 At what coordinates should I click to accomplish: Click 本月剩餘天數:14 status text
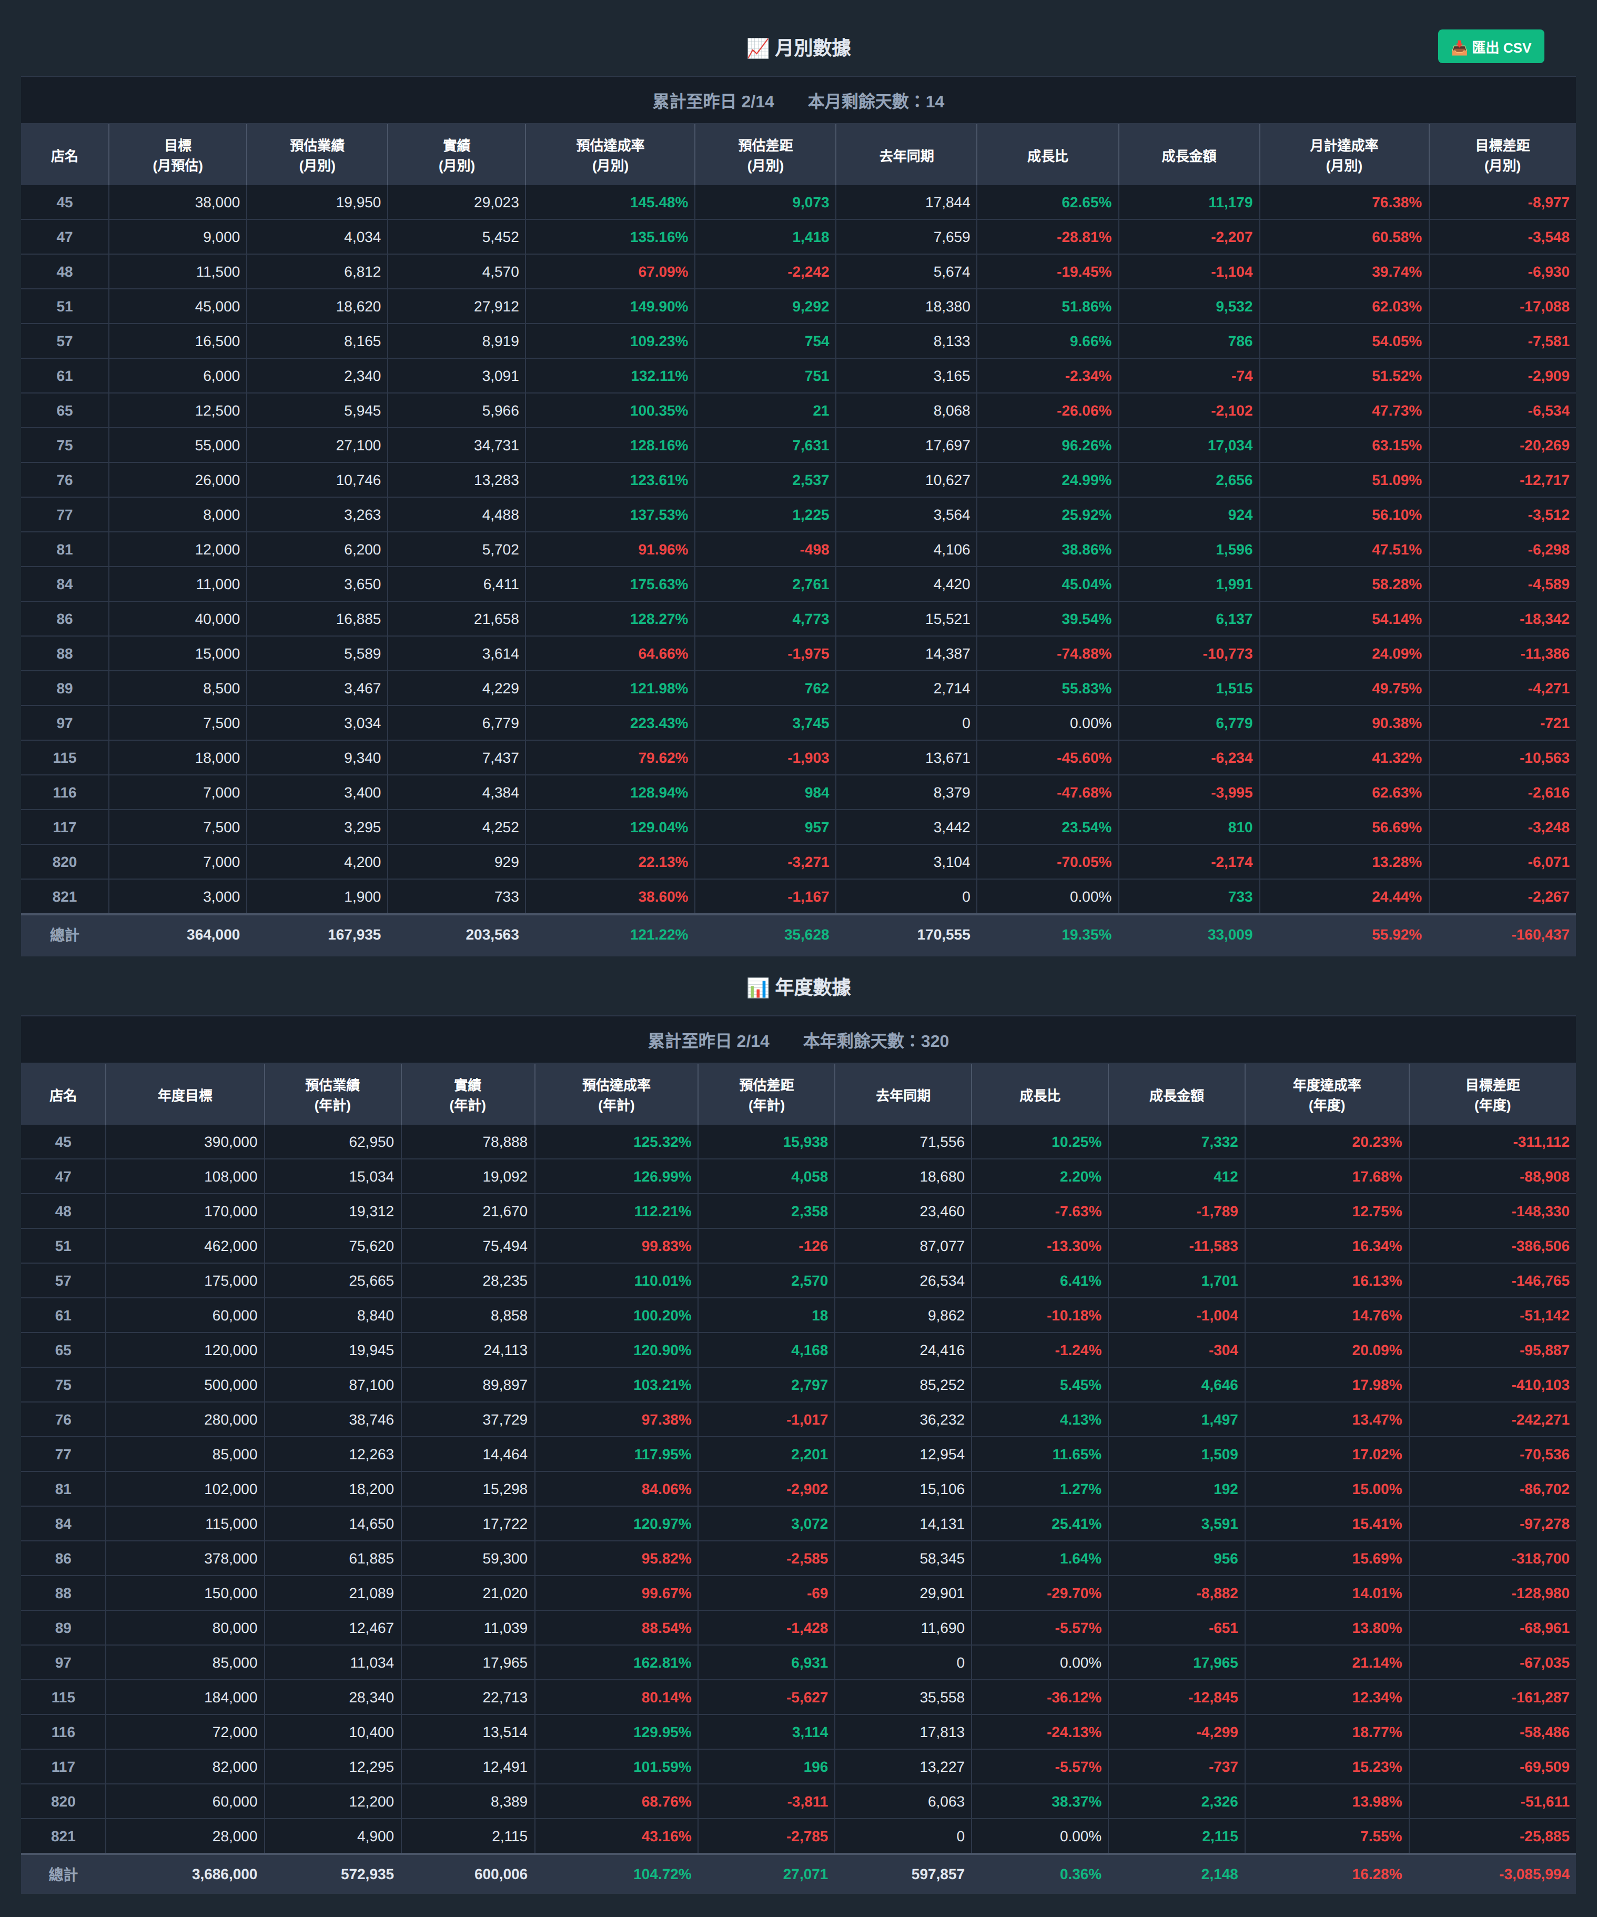coord(875,102)
